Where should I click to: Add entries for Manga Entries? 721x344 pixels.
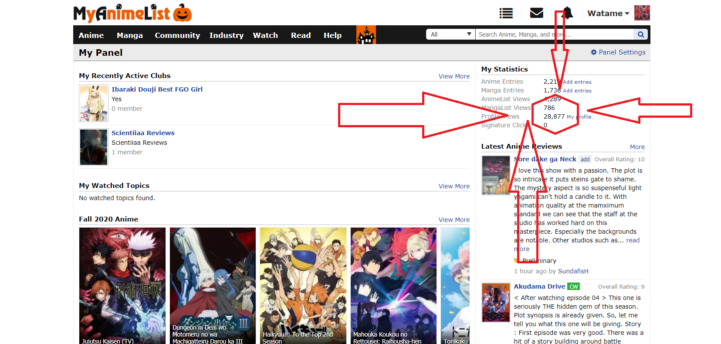[577, 91]
